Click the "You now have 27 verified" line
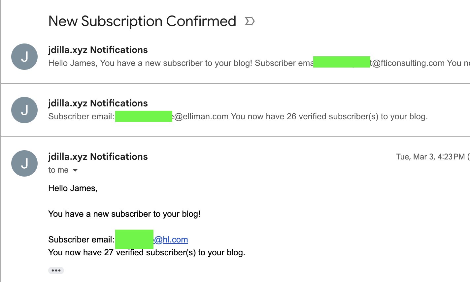Image resolution: width=470 pixels, height=282 pixels. pos(147,253)
